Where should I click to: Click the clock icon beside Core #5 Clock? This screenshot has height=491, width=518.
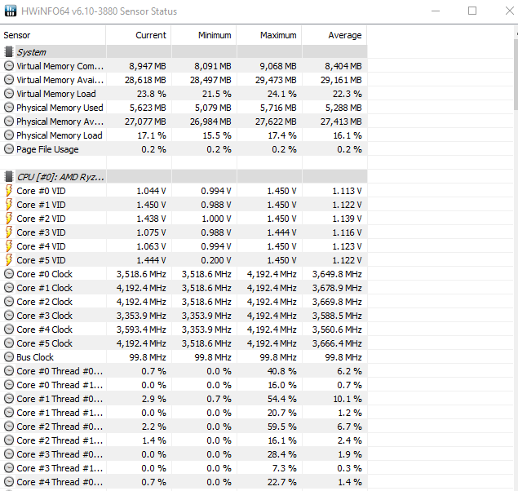[x=9, y=343]
